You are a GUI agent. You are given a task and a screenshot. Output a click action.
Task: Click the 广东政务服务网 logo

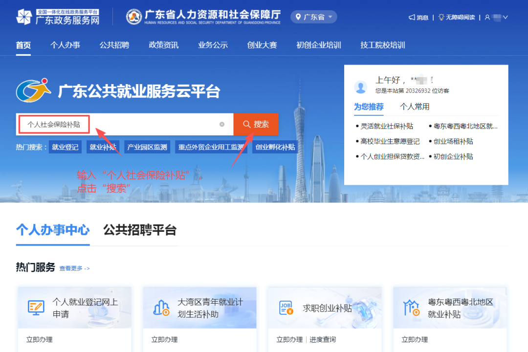click(x=58, y=17)
